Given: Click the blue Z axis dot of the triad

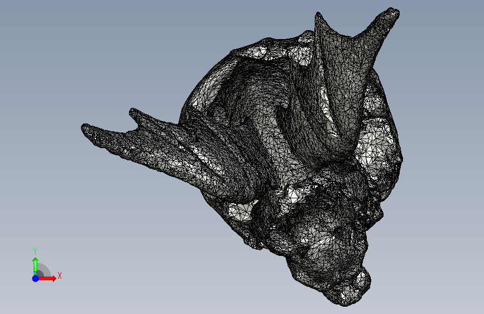Looking at the screenshot, I should (36, 278).
